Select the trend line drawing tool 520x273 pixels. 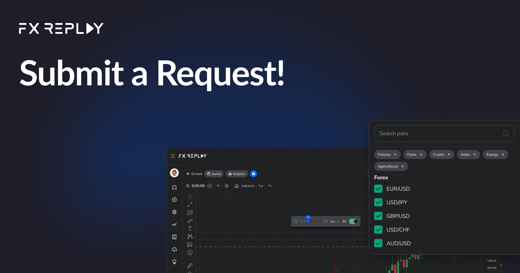coord(190,204)
